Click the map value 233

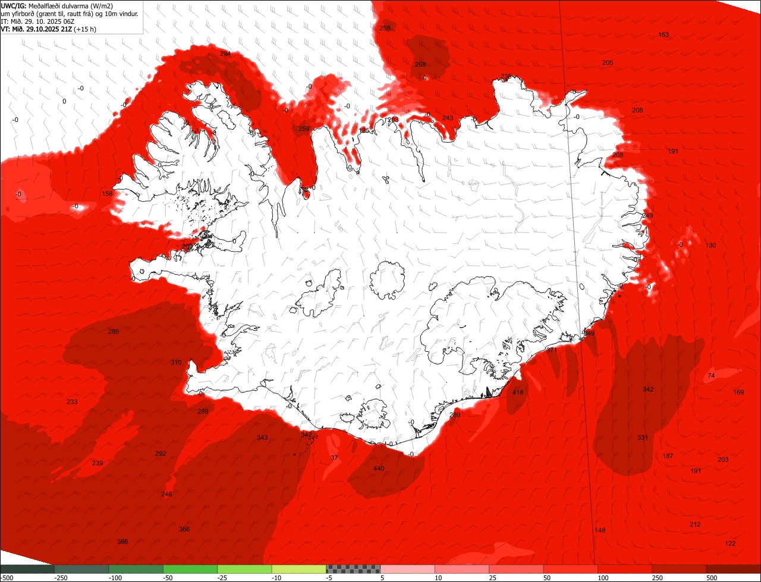coord(72,402)
